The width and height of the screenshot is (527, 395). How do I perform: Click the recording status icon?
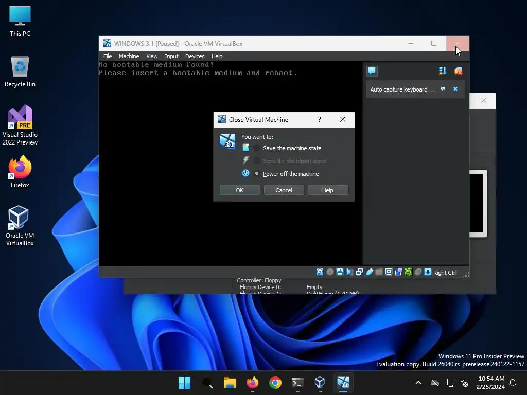pos(398,272)
